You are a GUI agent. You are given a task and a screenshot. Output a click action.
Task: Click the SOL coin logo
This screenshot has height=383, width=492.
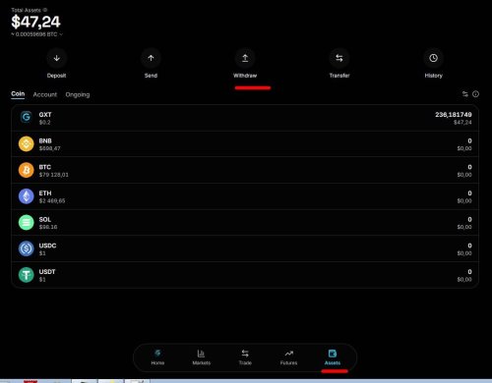coord(27,223)
